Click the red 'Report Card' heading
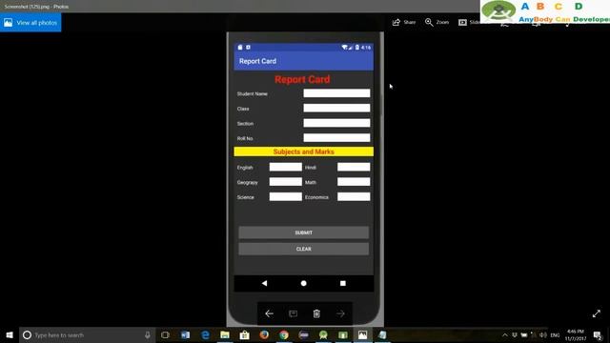Image resolution: width=610 pixels, height=343 pixels. (x=302, y=80)
